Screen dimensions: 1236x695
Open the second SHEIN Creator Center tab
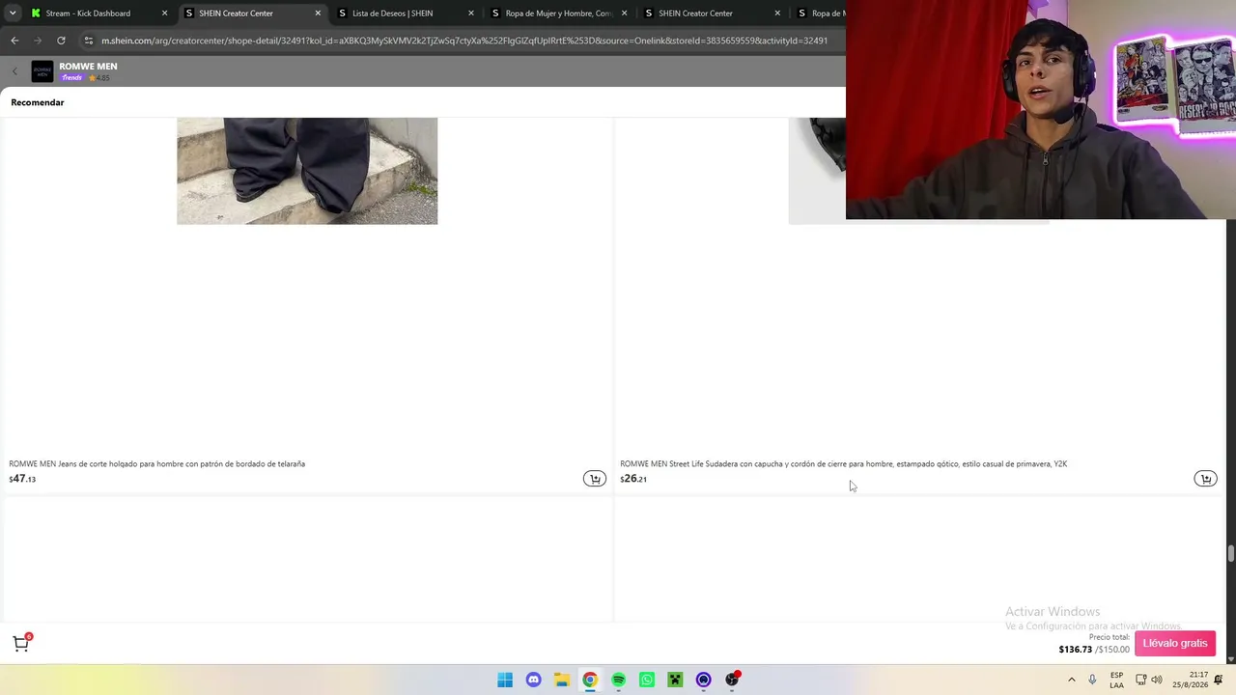tap(713, 14)
